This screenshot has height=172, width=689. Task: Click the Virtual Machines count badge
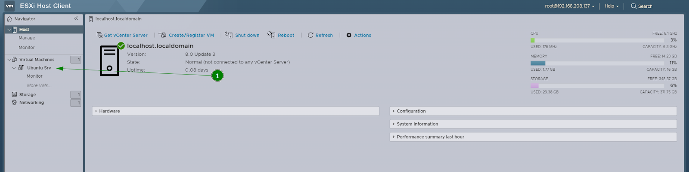pos(76,60)
